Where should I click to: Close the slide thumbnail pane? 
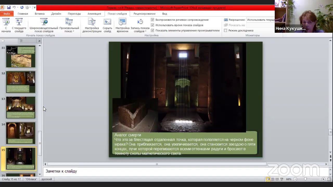click(x=39, y=41)
